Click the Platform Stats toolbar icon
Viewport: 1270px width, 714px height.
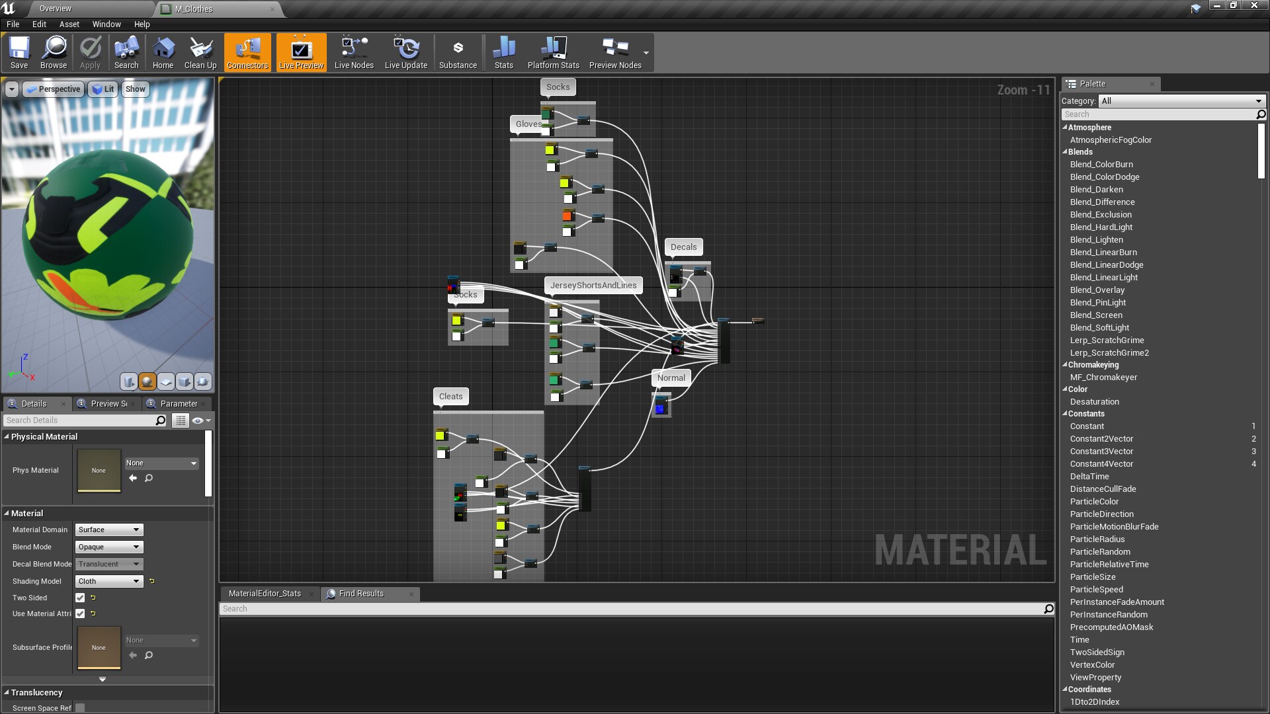553,52
